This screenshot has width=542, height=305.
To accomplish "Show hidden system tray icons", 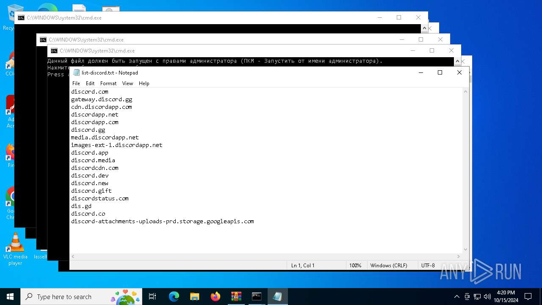I will pos(456,297).
